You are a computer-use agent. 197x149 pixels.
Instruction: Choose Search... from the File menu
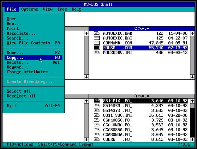pyautogui.click(x=33, y=38)
